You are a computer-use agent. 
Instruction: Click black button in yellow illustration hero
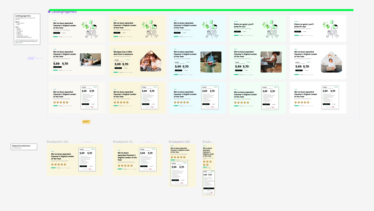[117, 33]
